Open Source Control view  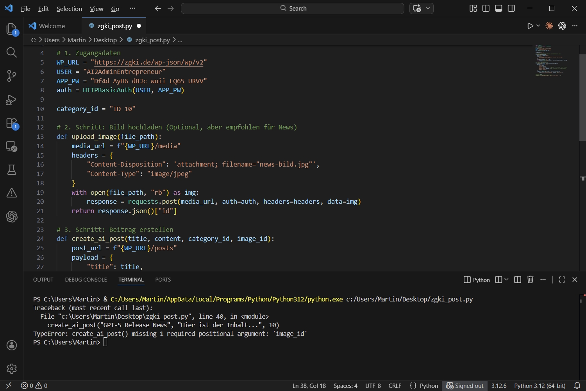12,76
